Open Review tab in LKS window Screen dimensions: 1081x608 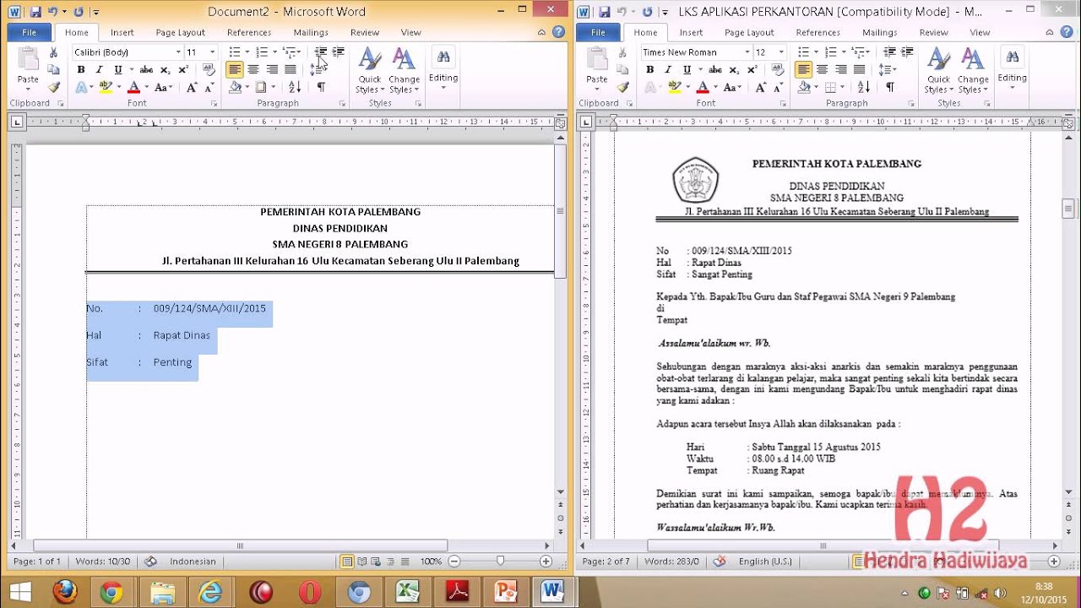click(x=933, y=32)
